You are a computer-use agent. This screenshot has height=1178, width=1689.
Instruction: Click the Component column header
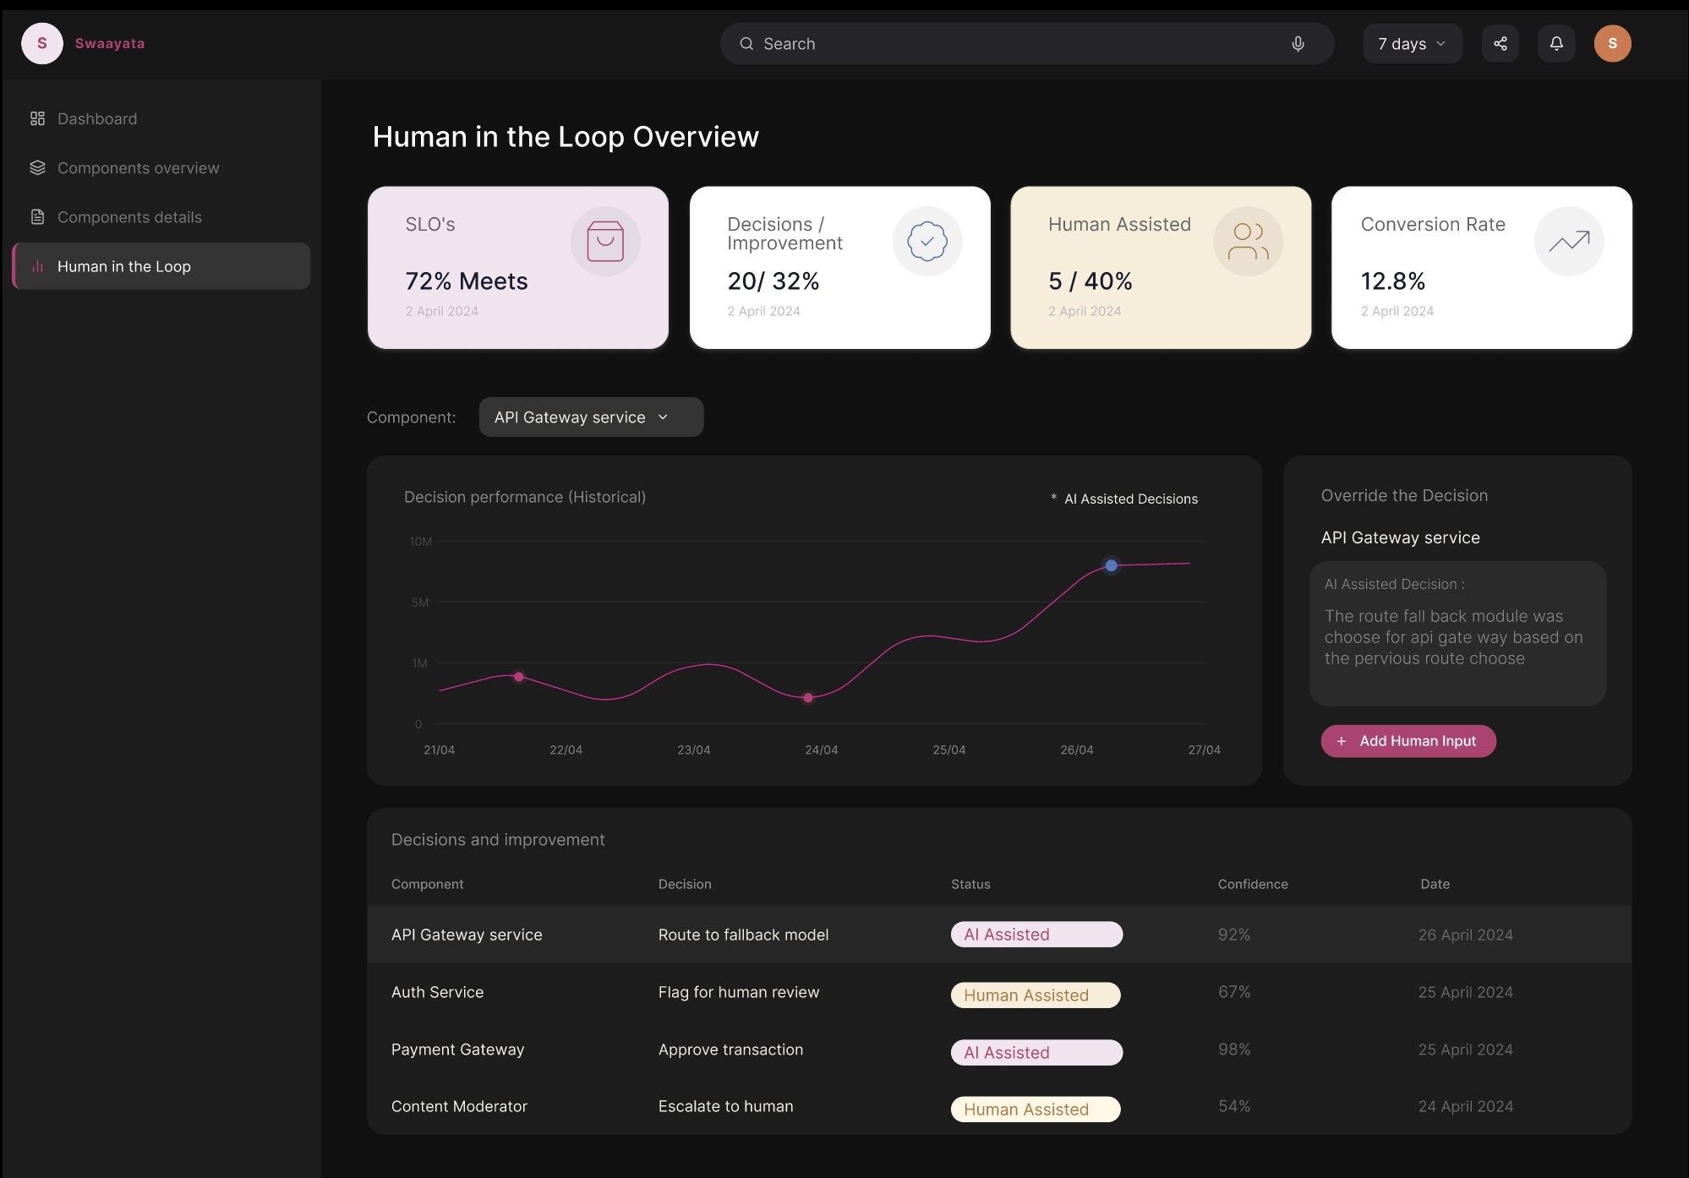[427, 884]
